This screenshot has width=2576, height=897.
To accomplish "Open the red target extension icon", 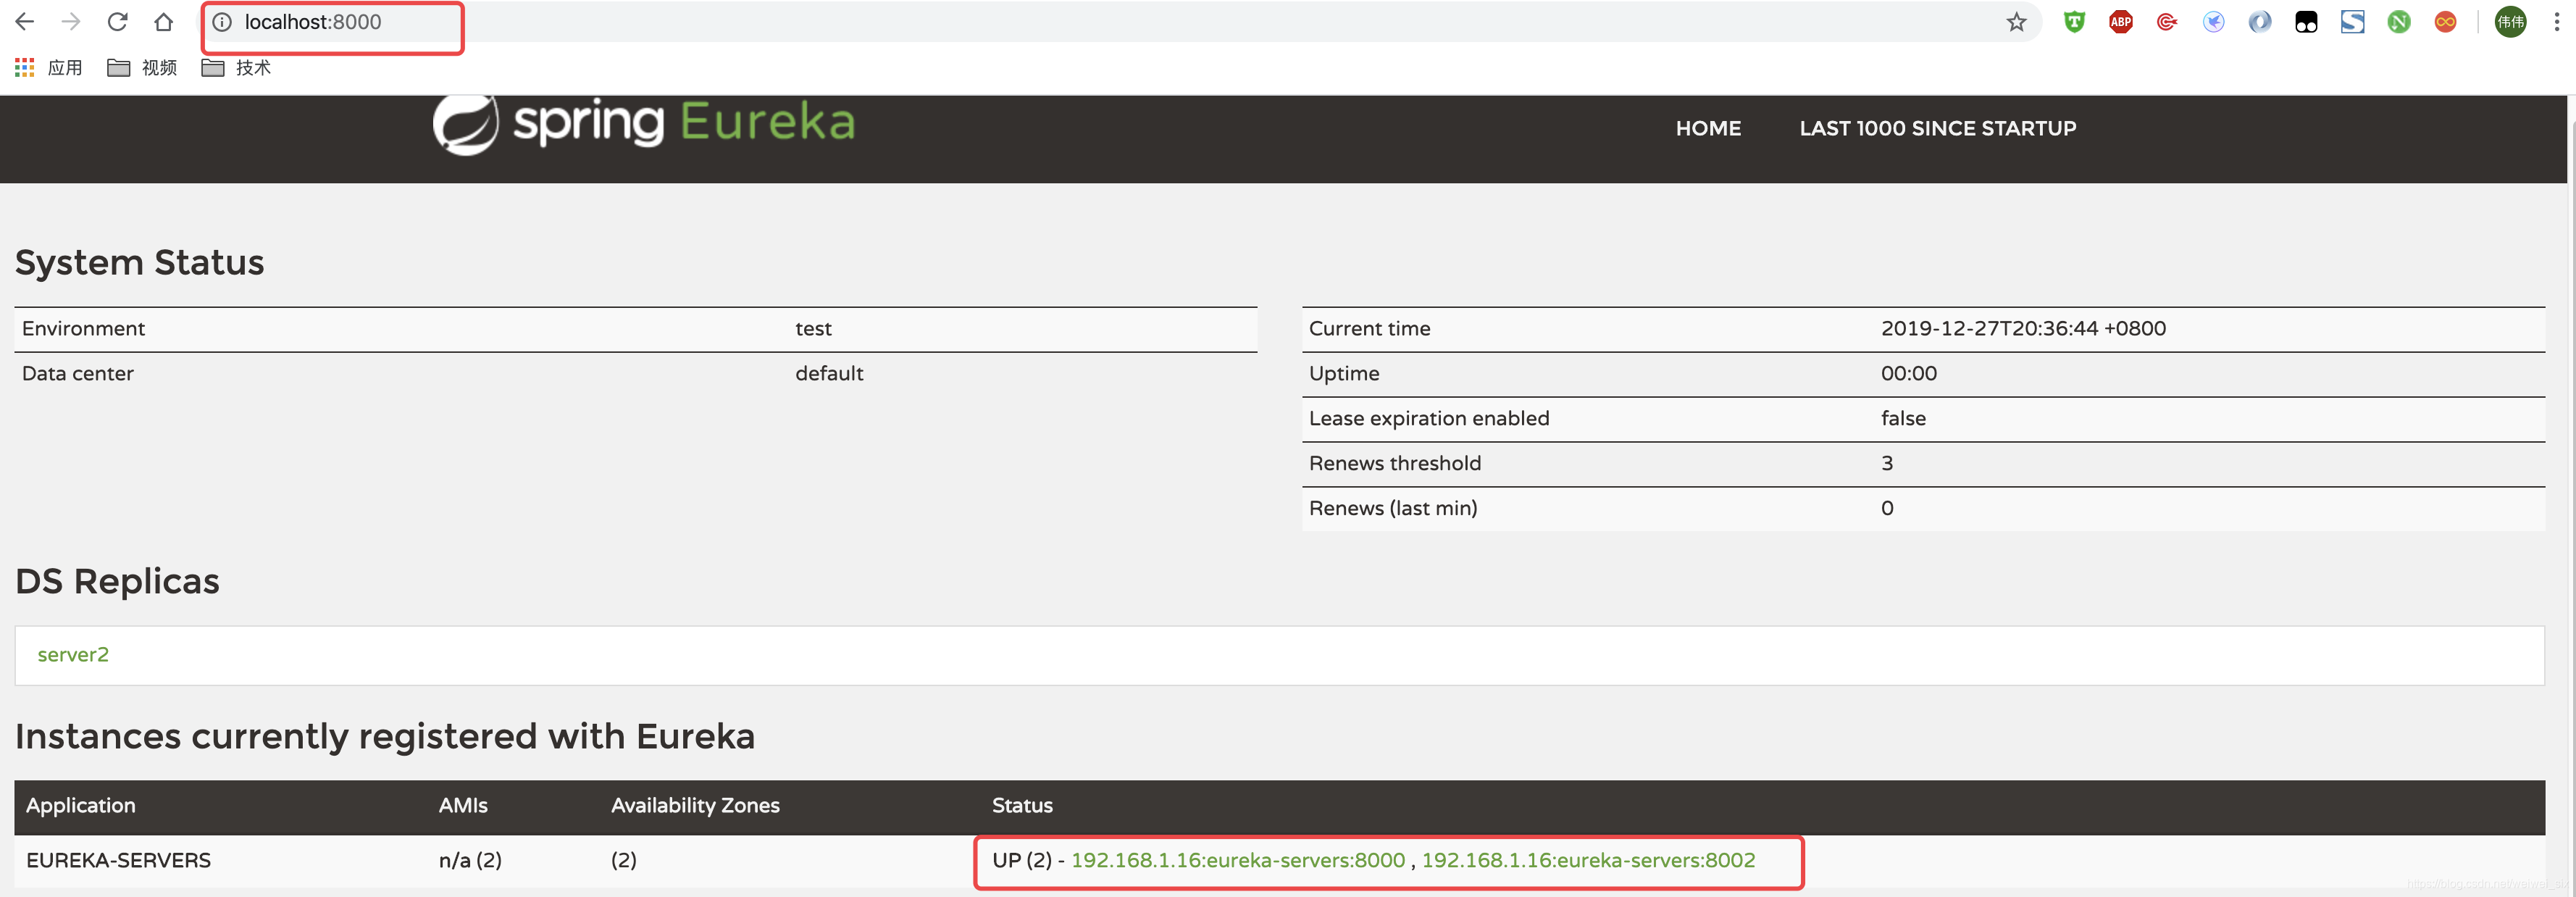I will [x=2167, y=22].
